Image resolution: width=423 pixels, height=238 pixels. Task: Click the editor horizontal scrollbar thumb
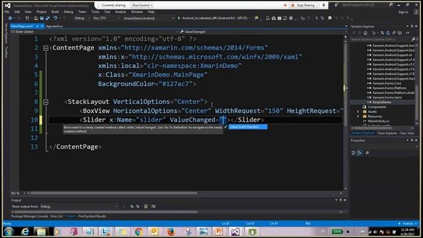click(114, 193)
